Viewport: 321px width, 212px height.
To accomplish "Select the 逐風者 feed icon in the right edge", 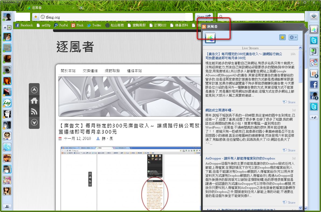I will tap(314, 29).
